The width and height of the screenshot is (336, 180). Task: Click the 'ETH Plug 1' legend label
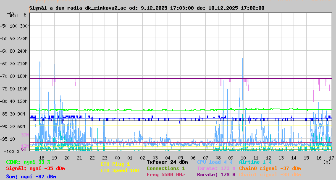click(x=115, y=164)
